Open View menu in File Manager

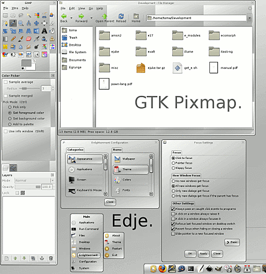[x=82, y=9]
